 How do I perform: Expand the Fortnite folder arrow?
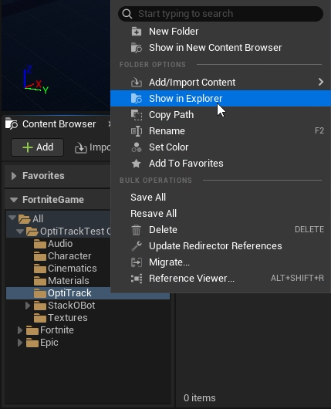[20, 330]
